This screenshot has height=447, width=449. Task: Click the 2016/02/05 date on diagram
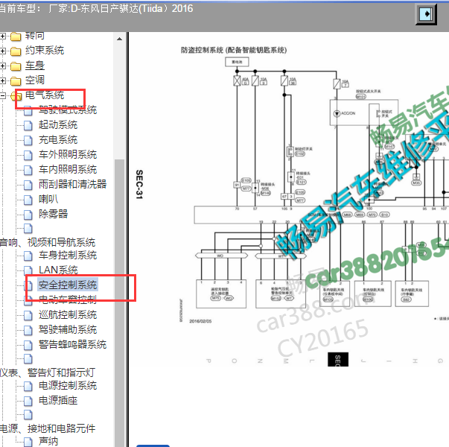click(x=200, y=321)
